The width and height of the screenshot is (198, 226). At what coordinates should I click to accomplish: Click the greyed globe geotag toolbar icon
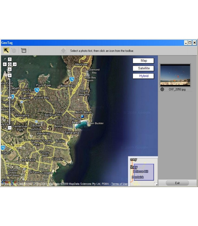tap(14, 51)
